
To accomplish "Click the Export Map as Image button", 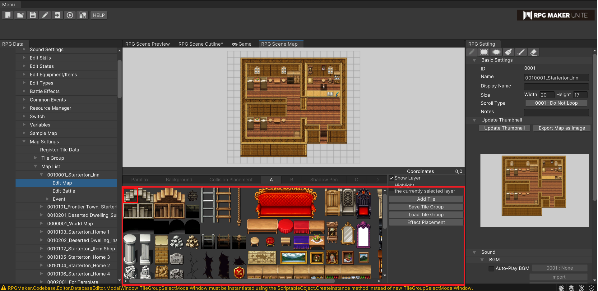I will (x=562, y=128).
